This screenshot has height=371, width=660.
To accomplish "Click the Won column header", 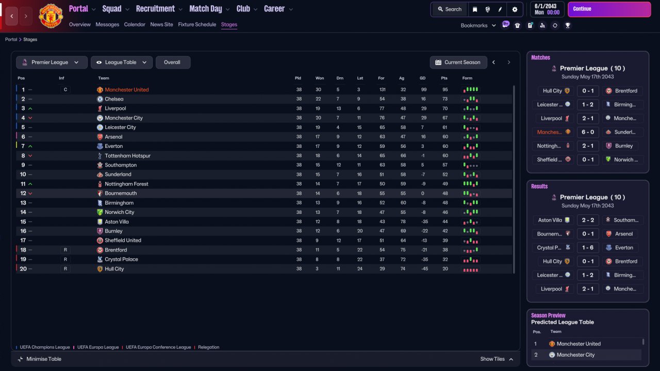I will tap(320, 78).
